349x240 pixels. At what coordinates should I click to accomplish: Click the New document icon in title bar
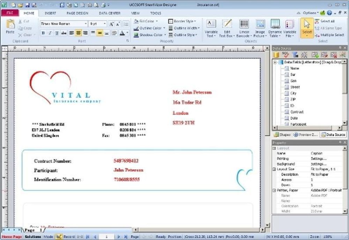(x=13, y=5)
